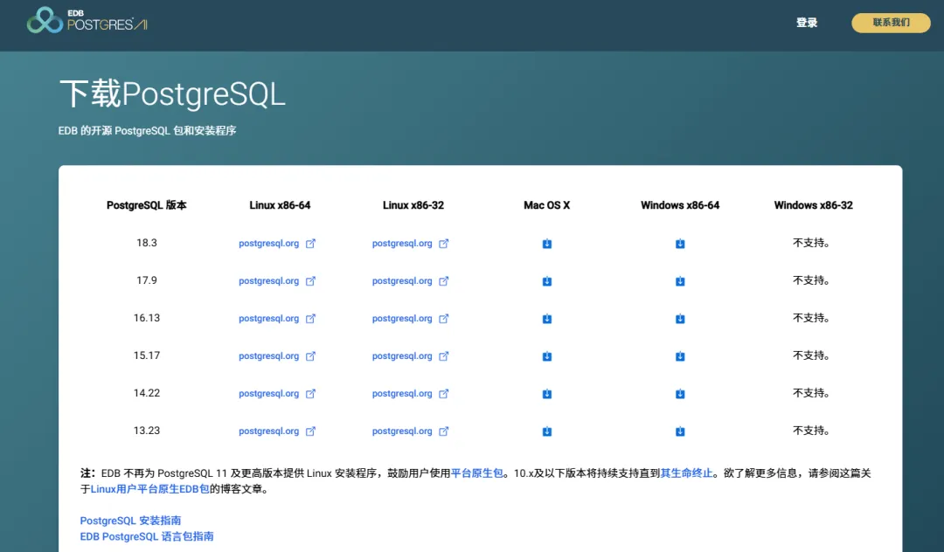Download PostgreSQL 14.22 for Windows x86-64
944x552 pixels.
pyautogui.click(x=680, y=394)
